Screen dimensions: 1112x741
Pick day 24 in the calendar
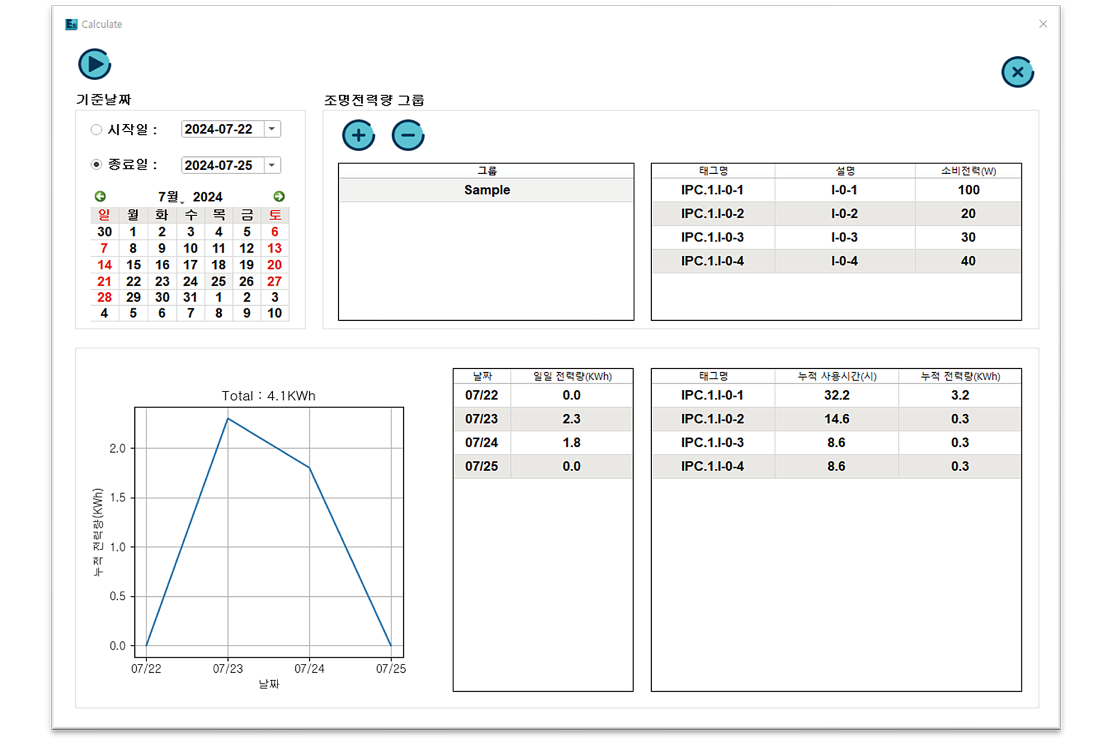click(x=190, y=281)
